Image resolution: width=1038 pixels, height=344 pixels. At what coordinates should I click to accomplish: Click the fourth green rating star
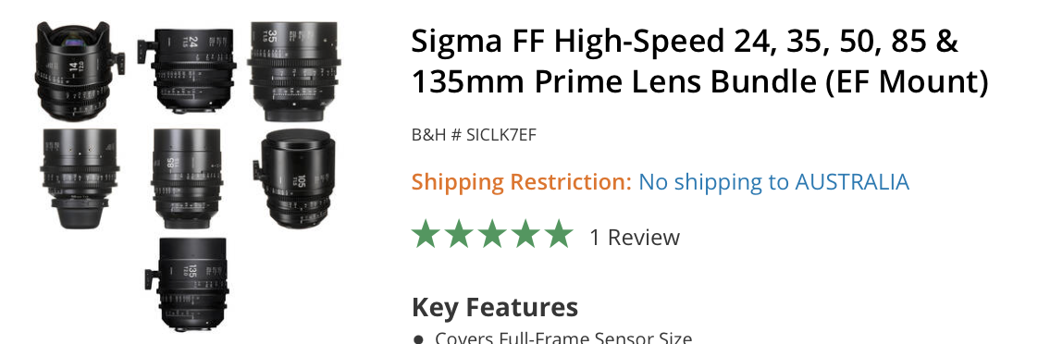click(525, 234)
